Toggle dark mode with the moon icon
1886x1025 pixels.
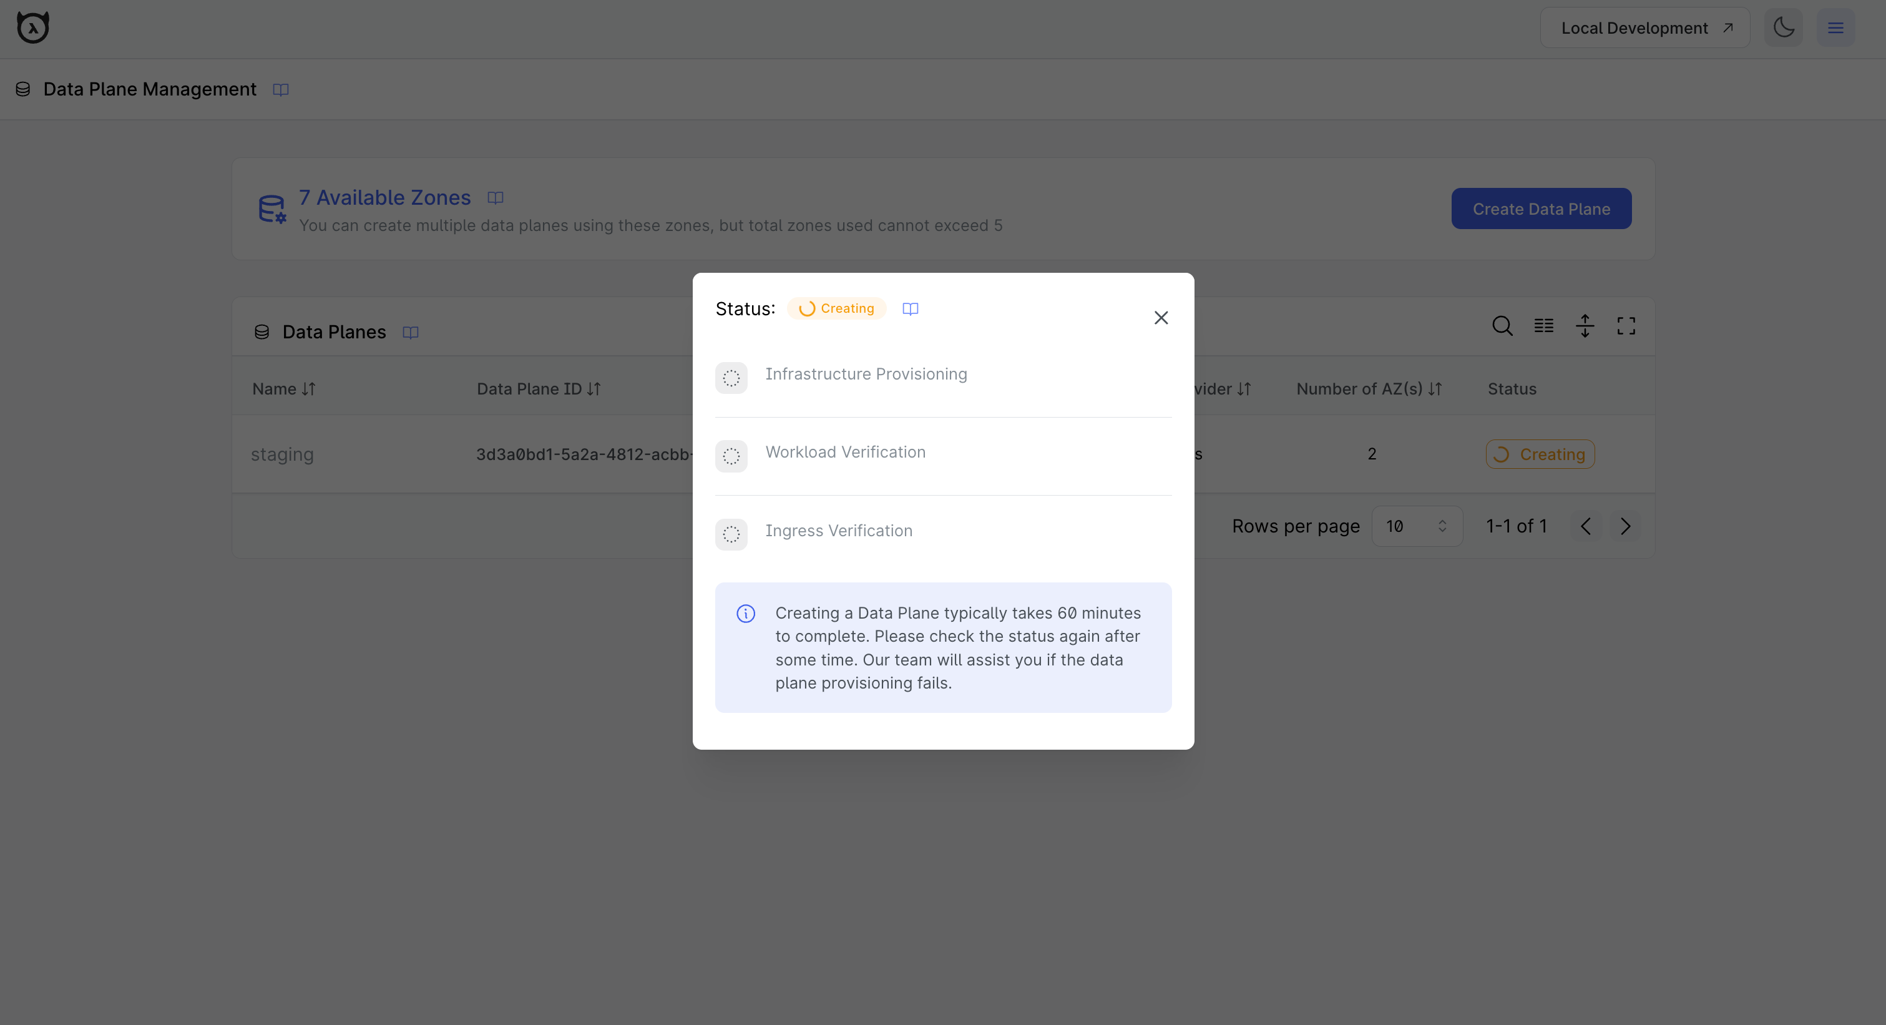coord(1784,27)
